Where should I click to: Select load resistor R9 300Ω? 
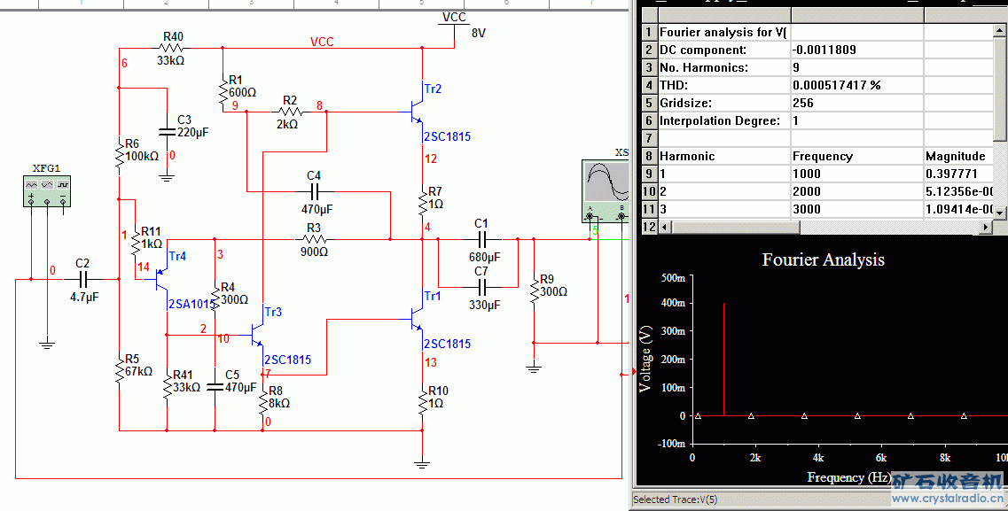(534, 291)
